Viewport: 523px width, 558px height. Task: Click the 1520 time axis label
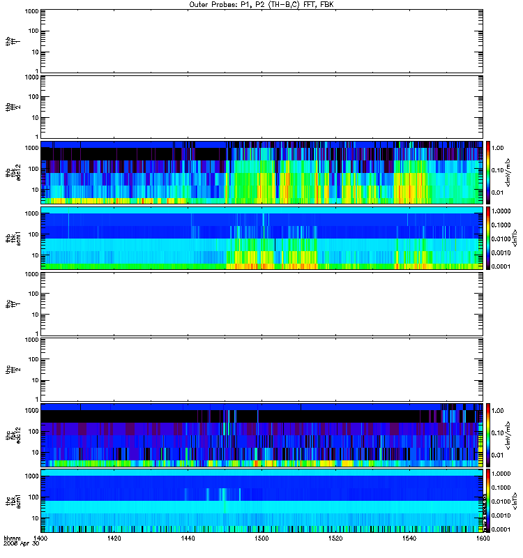335,538
